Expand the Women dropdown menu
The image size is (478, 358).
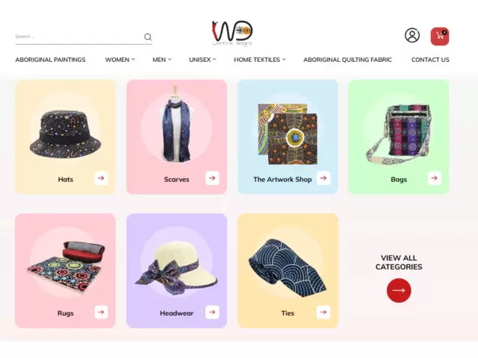tap(119, 60)
